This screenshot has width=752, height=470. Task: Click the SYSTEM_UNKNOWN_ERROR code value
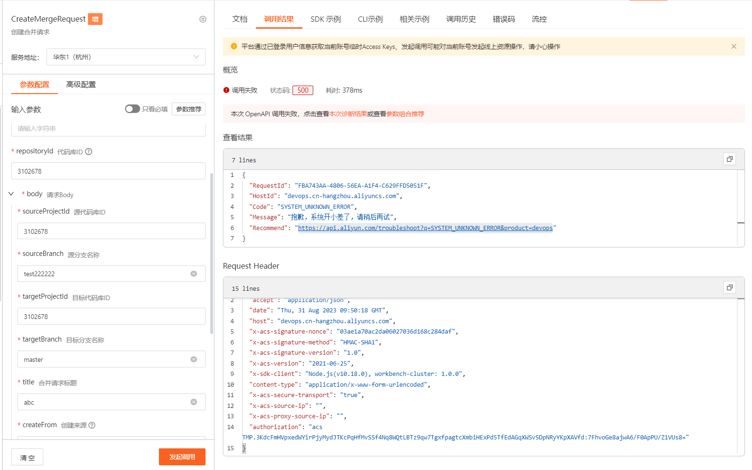coord(315,207)
